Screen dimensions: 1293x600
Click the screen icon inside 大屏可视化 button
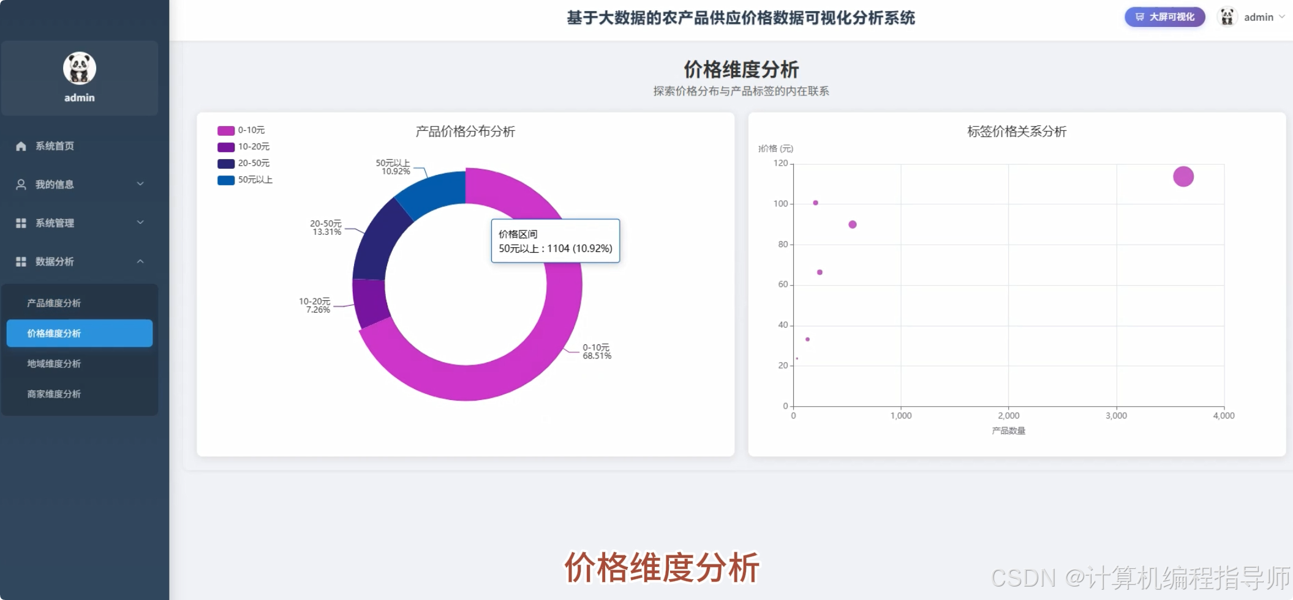(x=1140, y=17)
